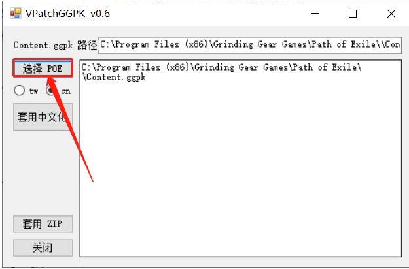Minimize the VPatchGGPK window

315,13
